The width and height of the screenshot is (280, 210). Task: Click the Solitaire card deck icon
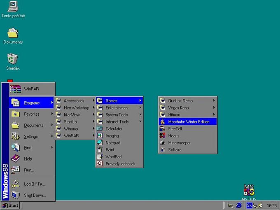pos(162,149)
